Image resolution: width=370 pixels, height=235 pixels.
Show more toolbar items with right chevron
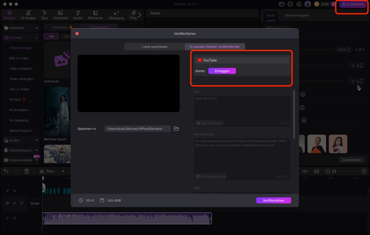pyautogui.click(x=140, y=15)
